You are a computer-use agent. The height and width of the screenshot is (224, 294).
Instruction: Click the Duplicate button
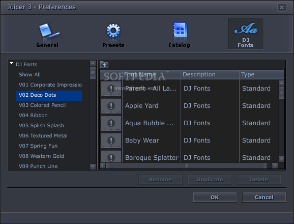(x=210, y=180)
